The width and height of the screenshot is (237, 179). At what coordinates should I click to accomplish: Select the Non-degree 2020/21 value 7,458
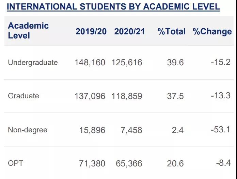point(131,130)
